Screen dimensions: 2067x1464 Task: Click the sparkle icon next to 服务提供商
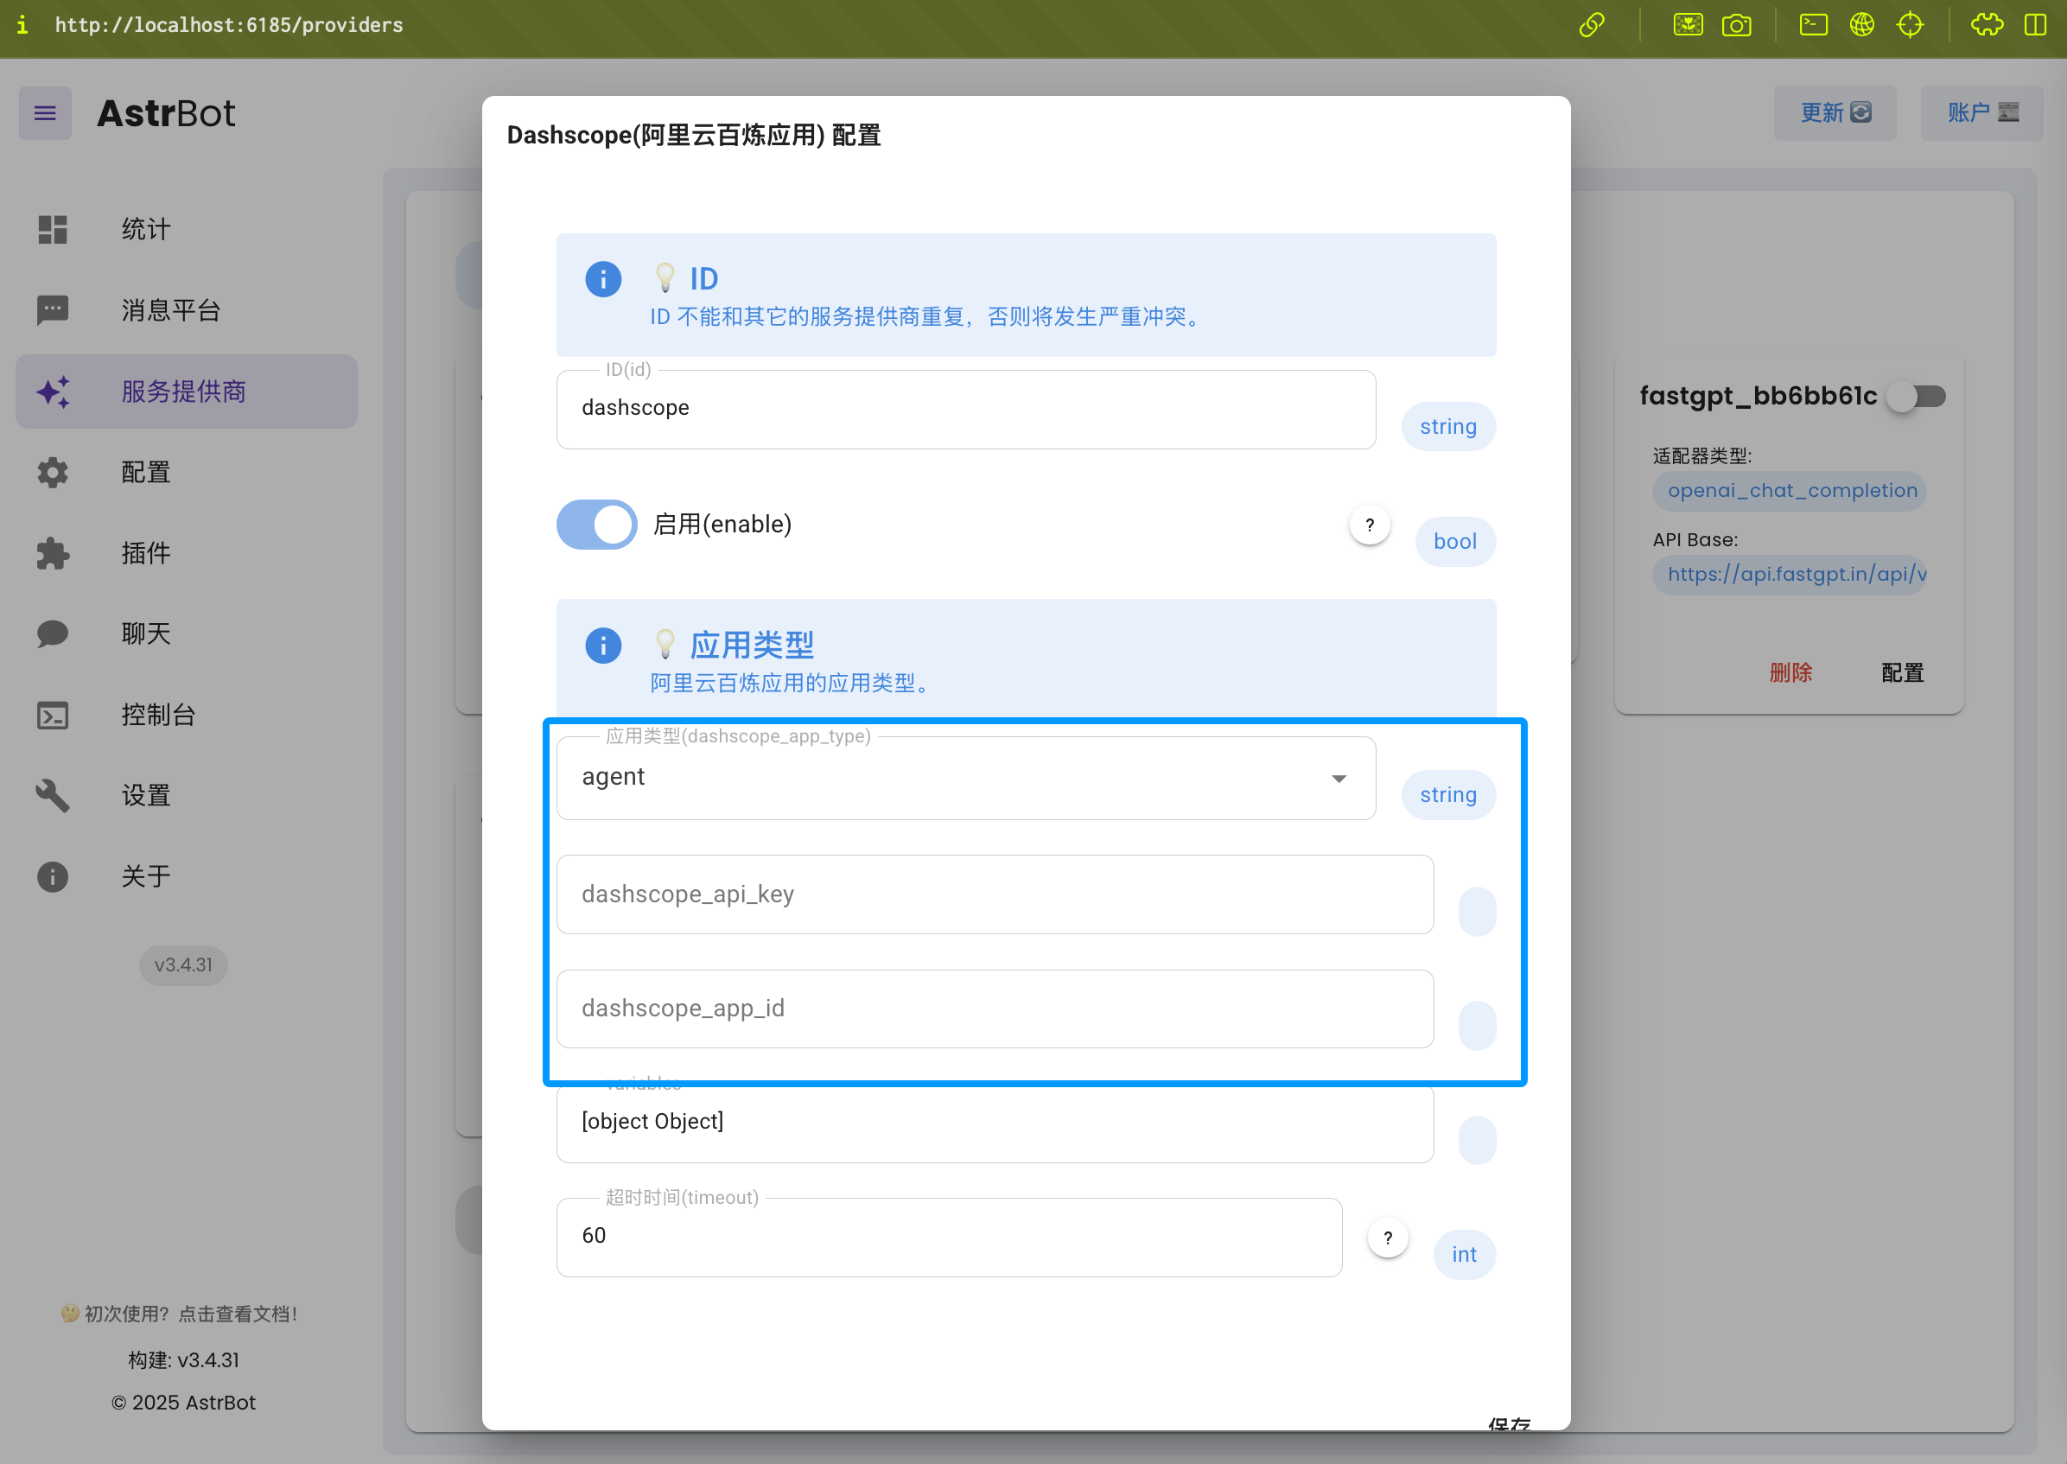(53, 391)
